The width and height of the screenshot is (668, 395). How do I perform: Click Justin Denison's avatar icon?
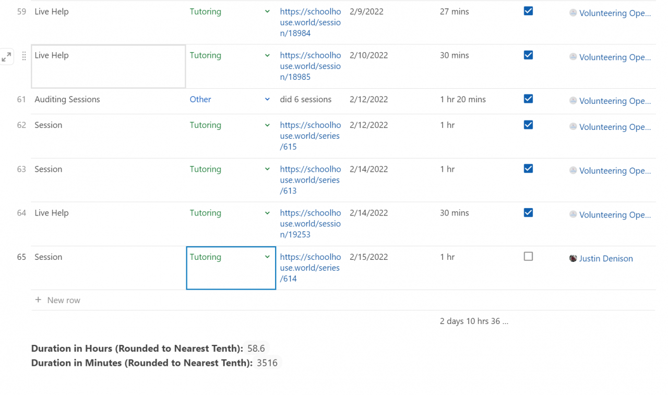click(x=573, y=258)
